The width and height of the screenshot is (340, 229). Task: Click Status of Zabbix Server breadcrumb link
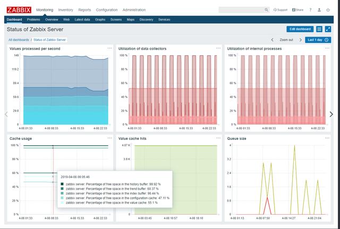49,40
